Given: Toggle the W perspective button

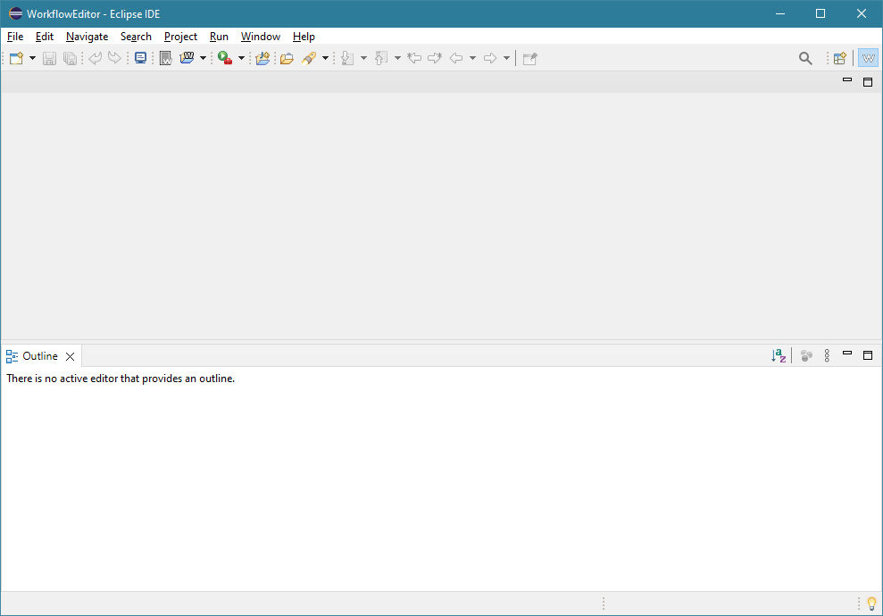Looking at the screenshot, I should click(867, 58).
